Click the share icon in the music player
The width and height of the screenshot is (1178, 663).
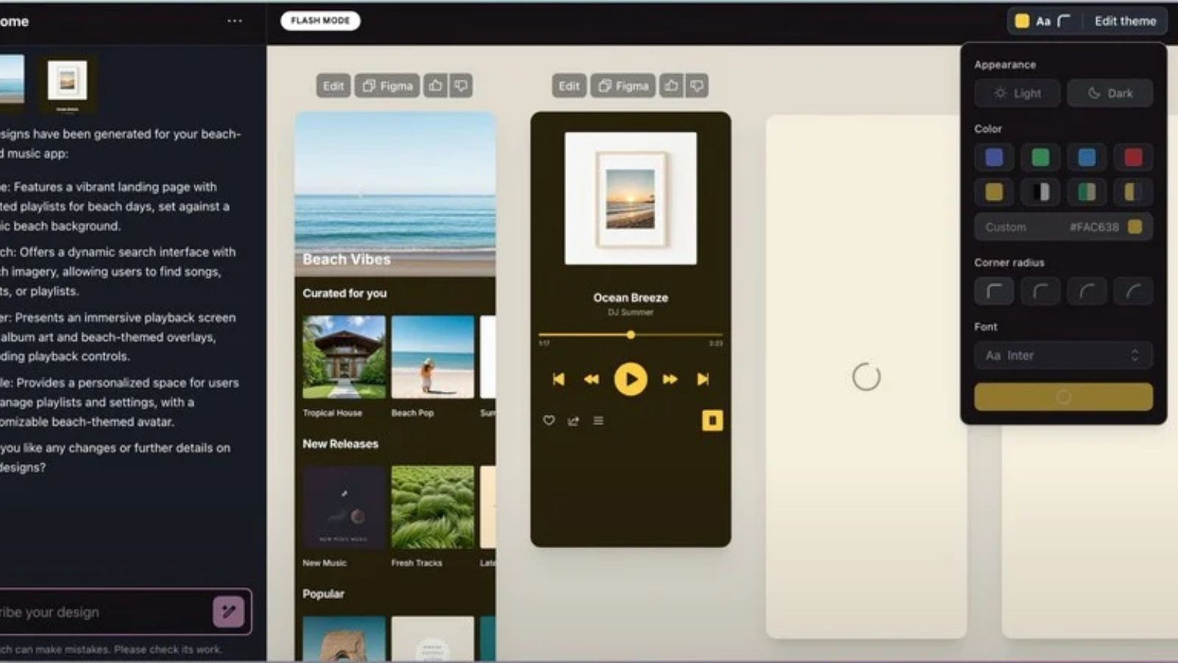click(x=574, y=421)
